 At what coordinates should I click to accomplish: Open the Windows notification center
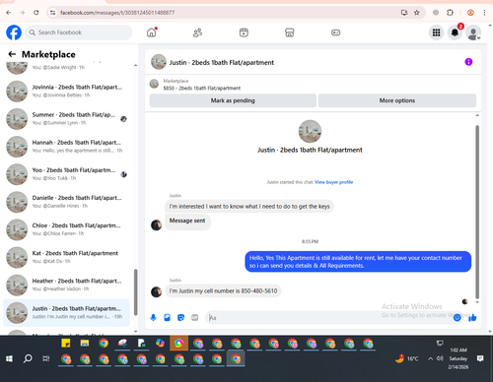[x=480, y=358]
